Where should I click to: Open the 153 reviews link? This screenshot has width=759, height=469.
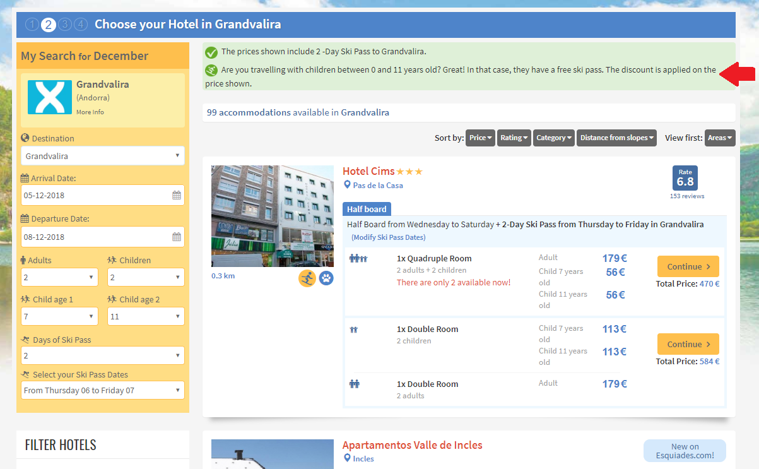tap(687, 196)
